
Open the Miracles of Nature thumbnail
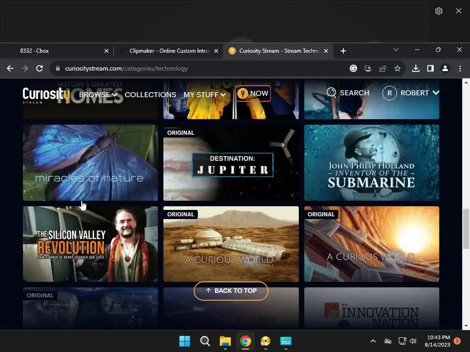point(90,163)
